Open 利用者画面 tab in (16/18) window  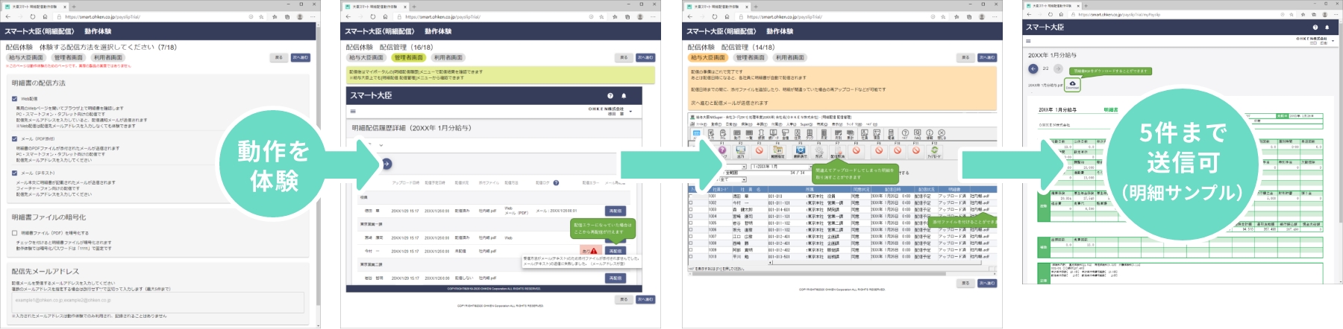click(x=448, y=57)
